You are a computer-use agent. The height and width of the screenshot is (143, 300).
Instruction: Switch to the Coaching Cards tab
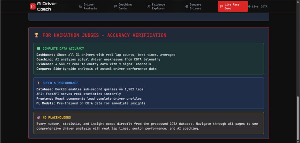click(123, 6)
